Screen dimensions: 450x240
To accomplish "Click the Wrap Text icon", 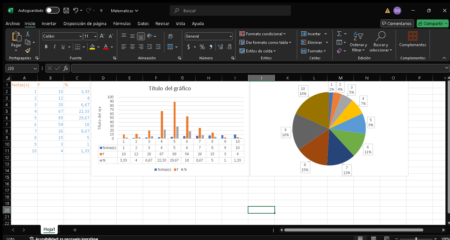I will pyautogui.click(x=170, y=36).
